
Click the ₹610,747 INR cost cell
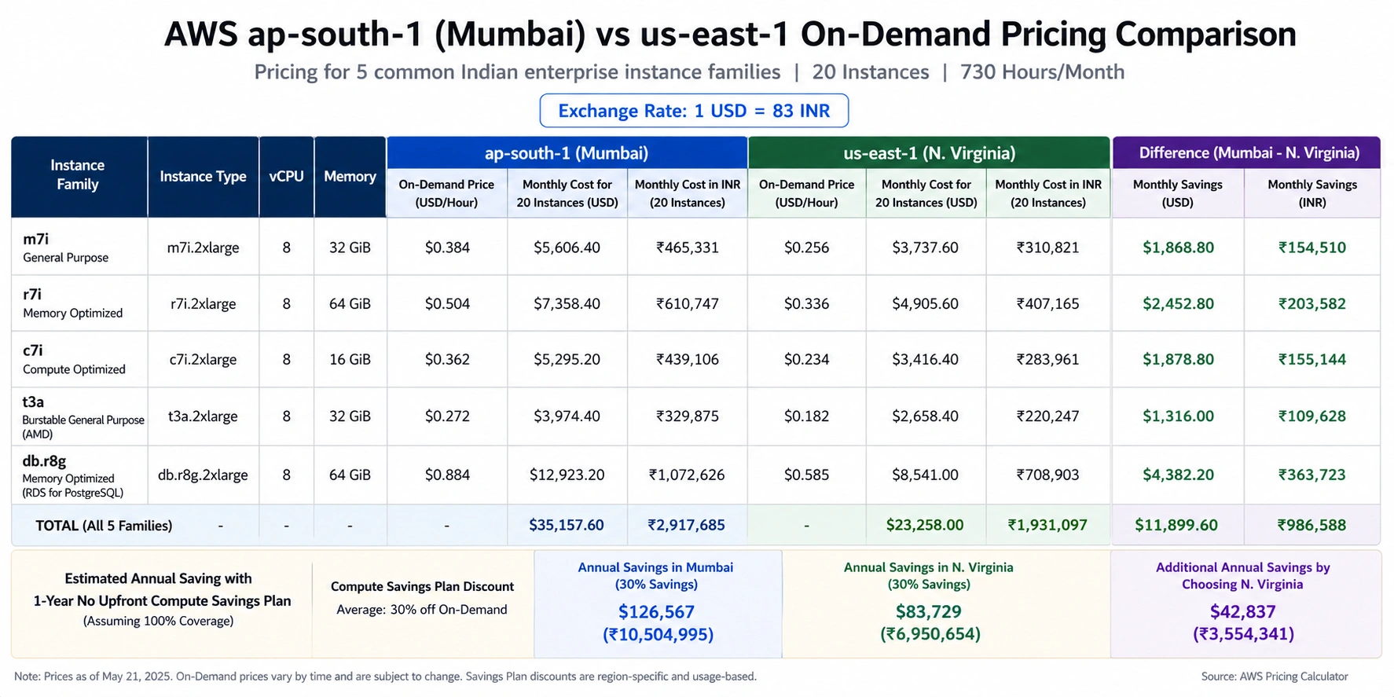tap(688, 303)
